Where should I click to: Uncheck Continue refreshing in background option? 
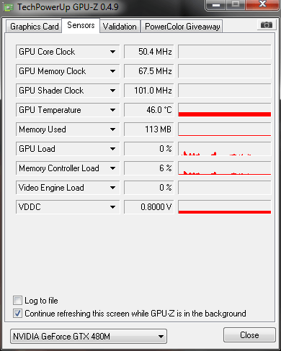pyautogui.click(x=17, y=314)
